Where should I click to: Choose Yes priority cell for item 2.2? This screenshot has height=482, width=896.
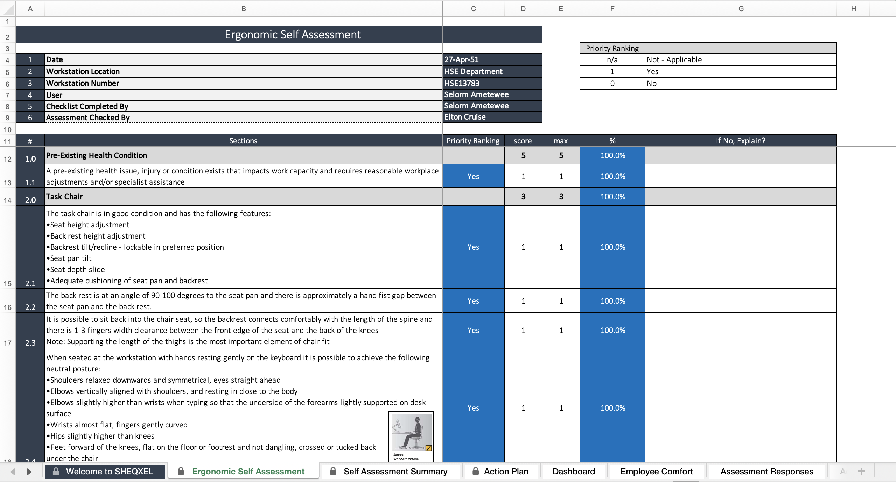[474, 301]
